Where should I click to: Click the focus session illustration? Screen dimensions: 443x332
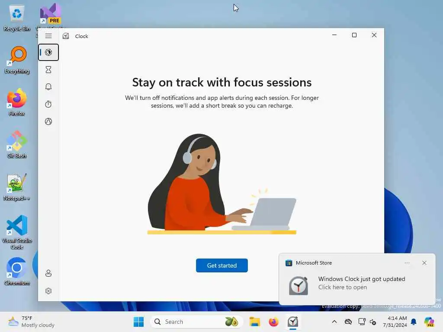222,184
